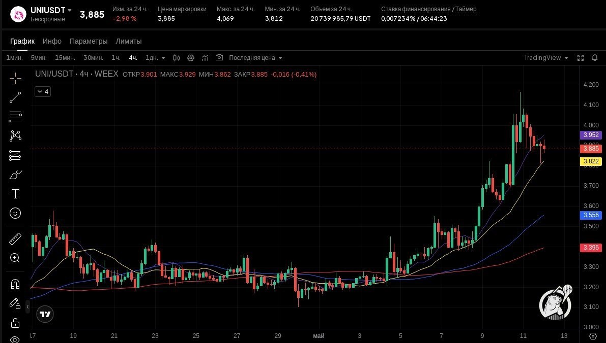Select the ruler measure tool

pyautogui.click(x=15, y=239)
